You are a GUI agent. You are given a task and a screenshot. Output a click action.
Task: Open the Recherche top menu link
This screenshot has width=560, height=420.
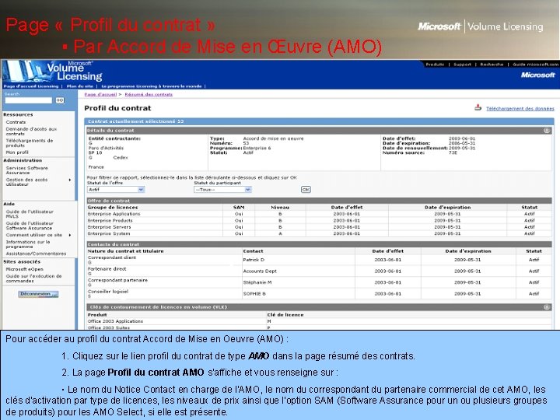492,65
